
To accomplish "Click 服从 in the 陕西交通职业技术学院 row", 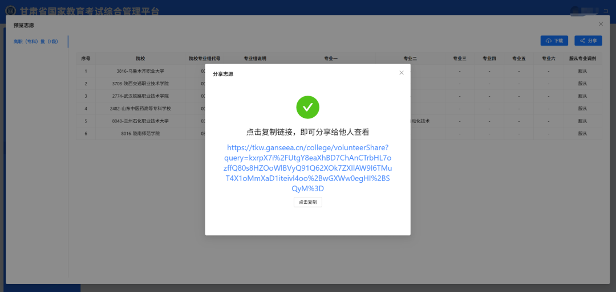I will click(582, 84).
